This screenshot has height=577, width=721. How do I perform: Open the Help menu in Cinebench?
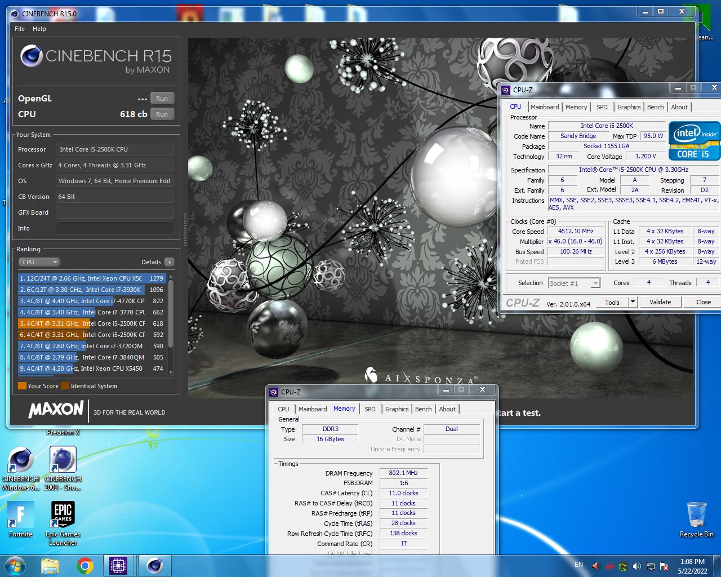point(39,29)
